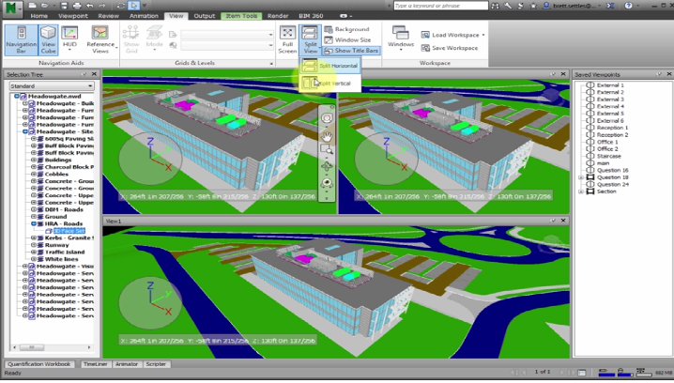Open the Standard dropdown in Selection Tree

click(x=52, y=86)
